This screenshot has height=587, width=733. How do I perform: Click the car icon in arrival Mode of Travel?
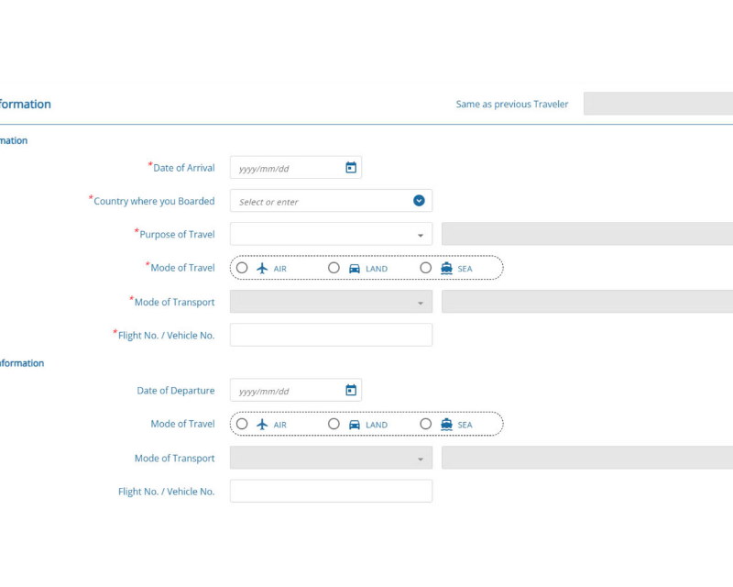[x=355, y=269]
